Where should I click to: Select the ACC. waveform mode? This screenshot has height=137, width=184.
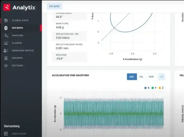132,77
